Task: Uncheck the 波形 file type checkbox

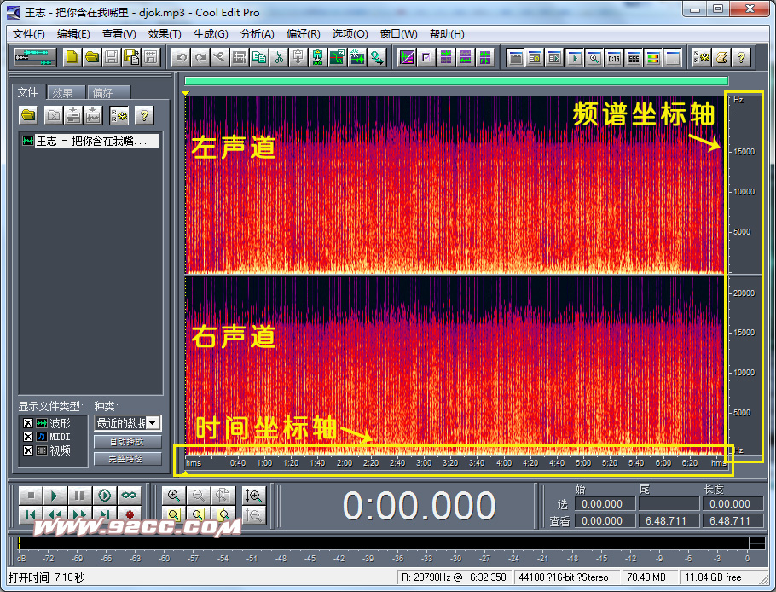Action: pos(28,423)
